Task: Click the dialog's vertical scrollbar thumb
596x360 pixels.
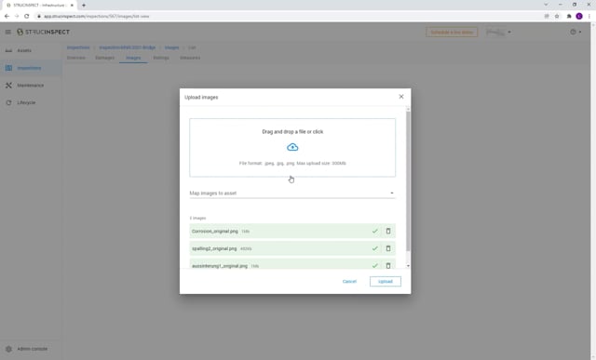Action: tap(408, 180)
